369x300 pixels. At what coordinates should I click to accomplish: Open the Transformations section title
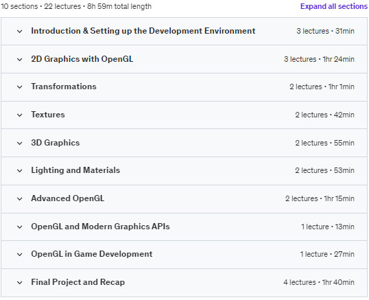click(x=64, y=86)
